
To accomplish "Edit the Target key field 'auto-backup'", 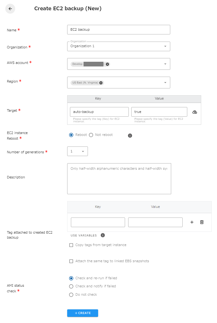I will (x=99, y=112).
